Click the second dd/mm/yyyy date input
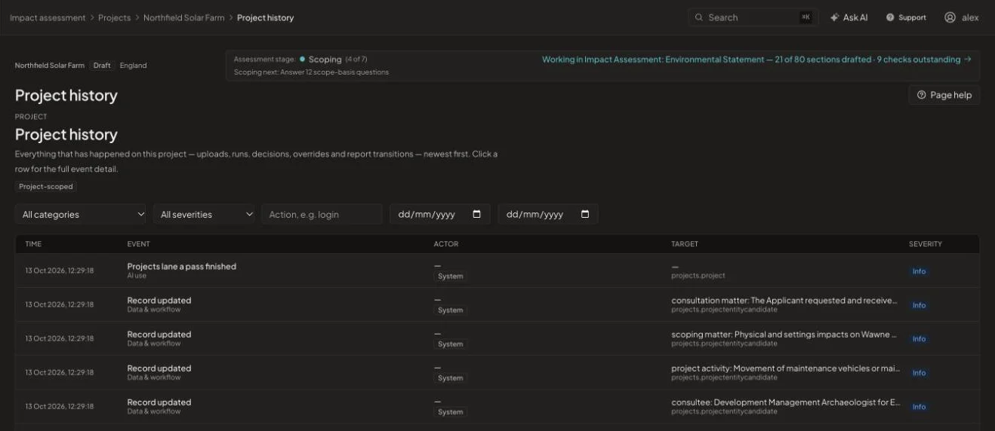Screen dimensions: 995x431 pyautogui.click(x=548, y=214)
